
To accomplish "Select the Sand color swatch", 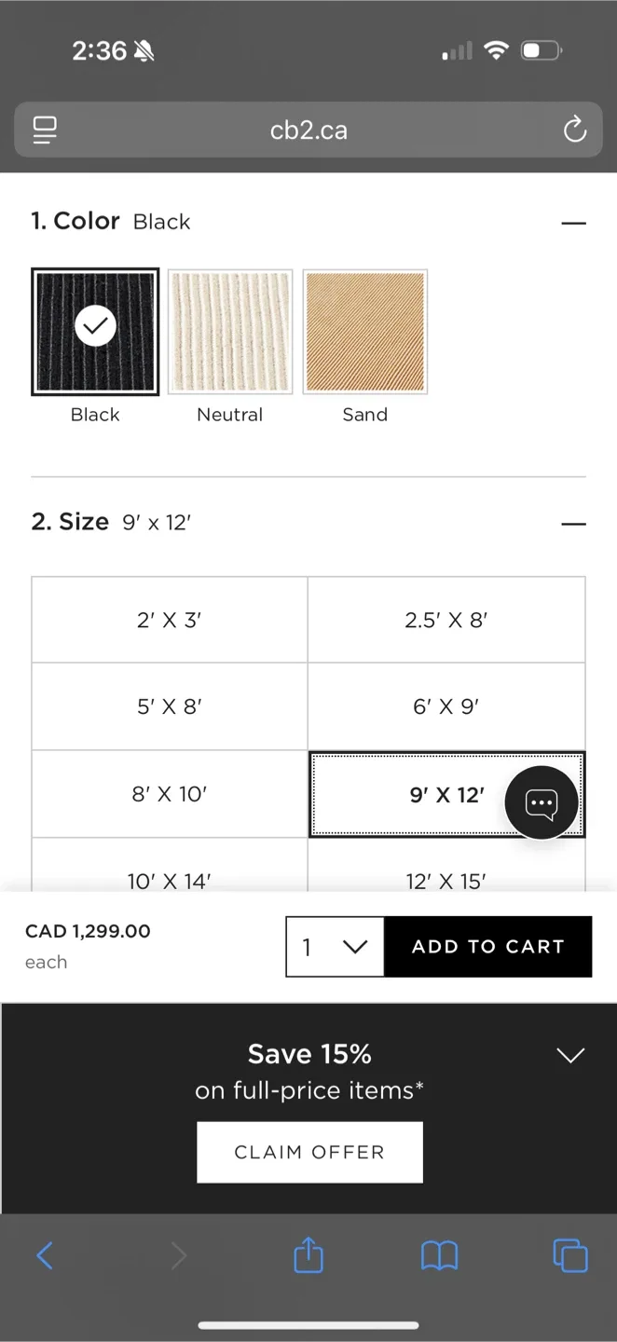I will 364,331.
